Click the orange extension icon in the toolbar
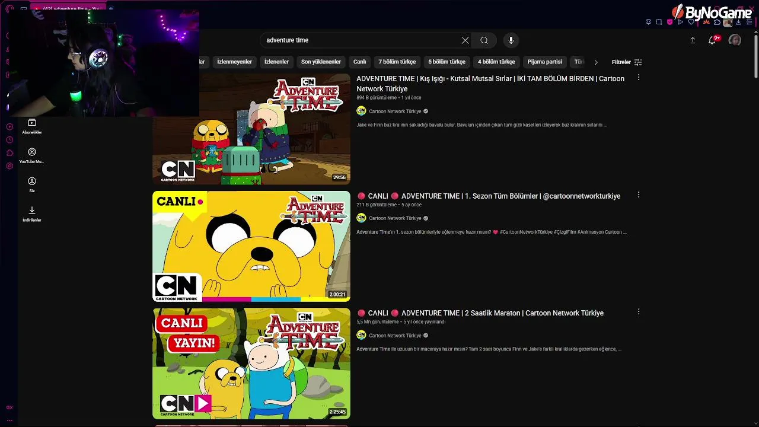759x427 pixels. click(706, 22)
